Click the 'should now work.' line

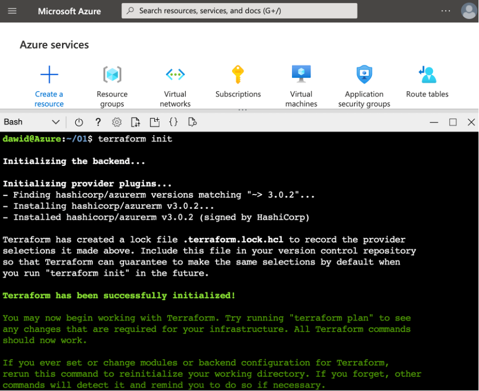point(45,340)
